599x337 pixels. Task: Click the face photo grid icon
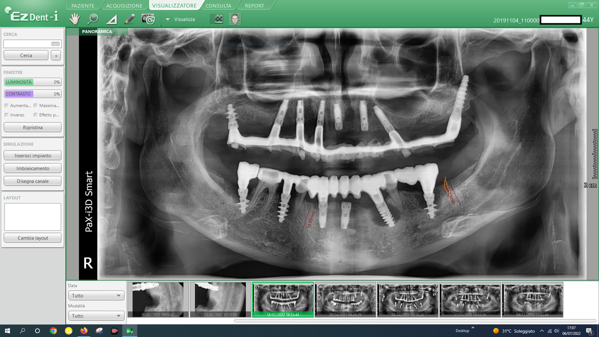pyautogui.click(x=235, y=19)
